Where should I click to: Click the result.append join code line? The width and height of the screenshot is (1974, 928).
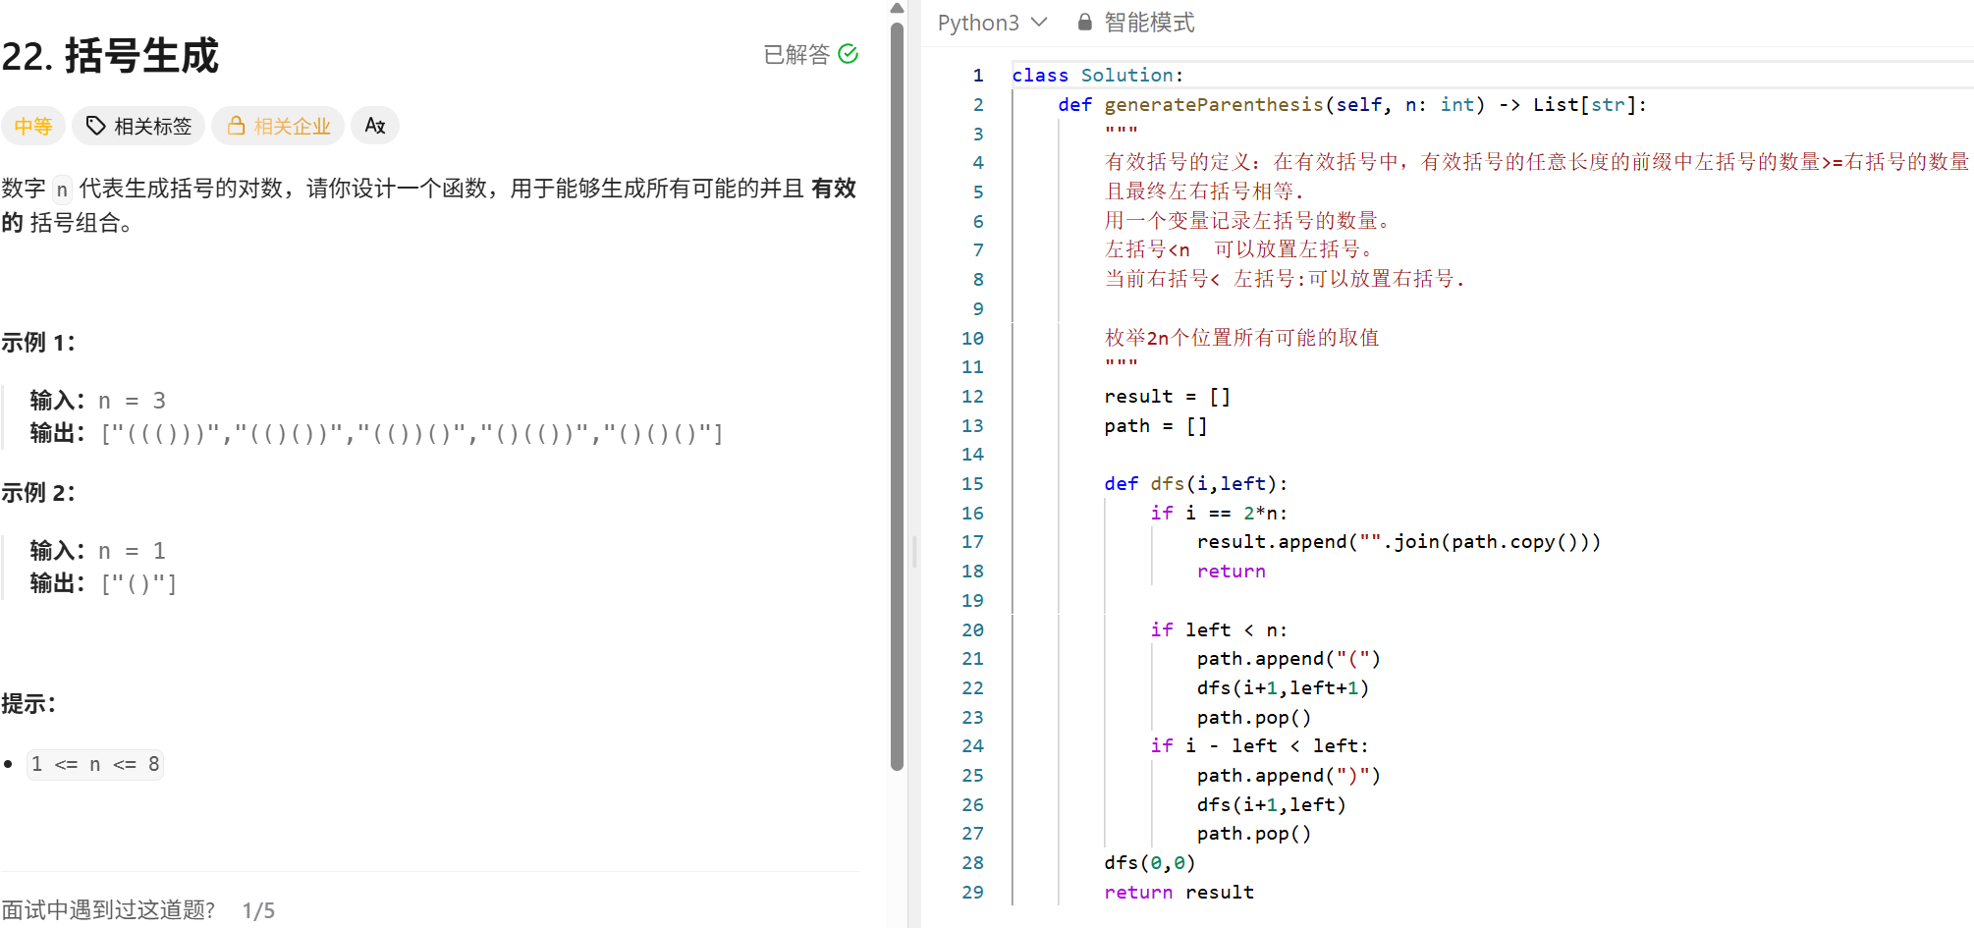(x=1398, y=542)
